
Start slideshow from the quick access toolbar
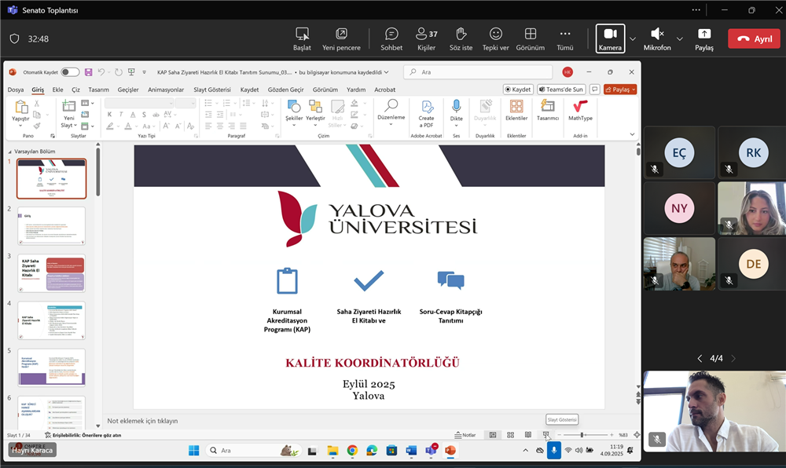(x=131, y=72)
